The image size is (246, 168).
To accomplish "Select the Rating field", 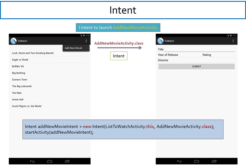I will coord(218,55).
